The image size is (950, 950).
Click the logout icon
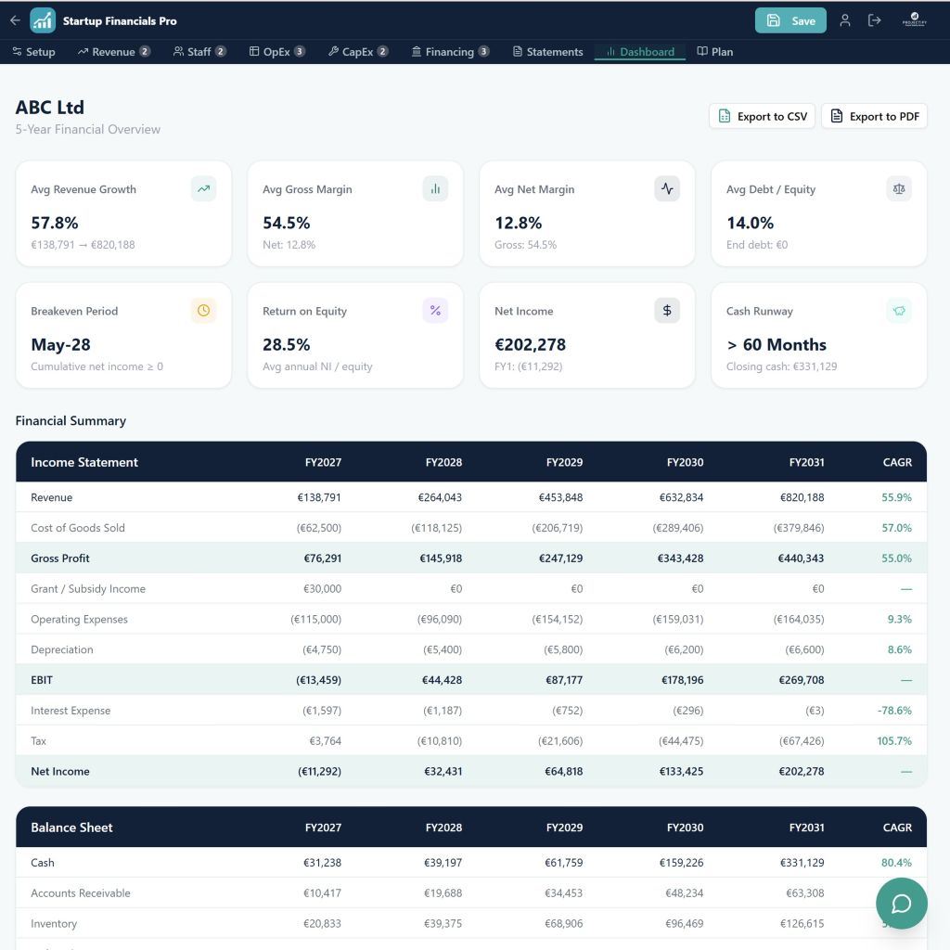tap(874, 20)
